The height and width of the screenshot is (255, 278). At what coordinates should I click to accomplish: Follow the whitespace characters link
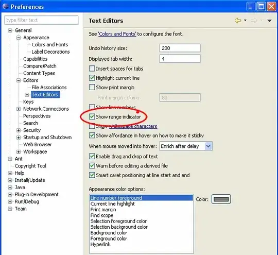(133, 126)
